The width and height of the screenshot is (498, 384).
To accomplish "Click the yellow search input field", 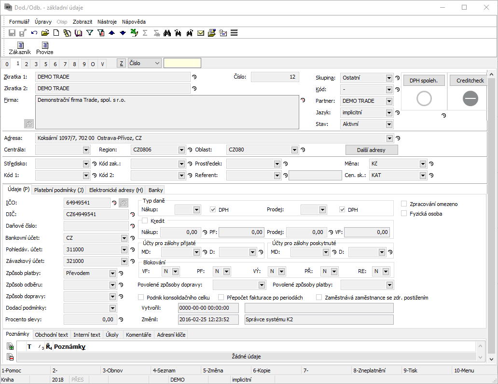I will [182, 63].
